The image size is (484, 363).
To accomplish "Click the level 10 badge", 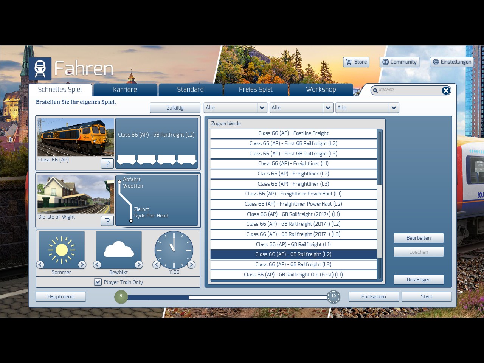I will [334, 297].
